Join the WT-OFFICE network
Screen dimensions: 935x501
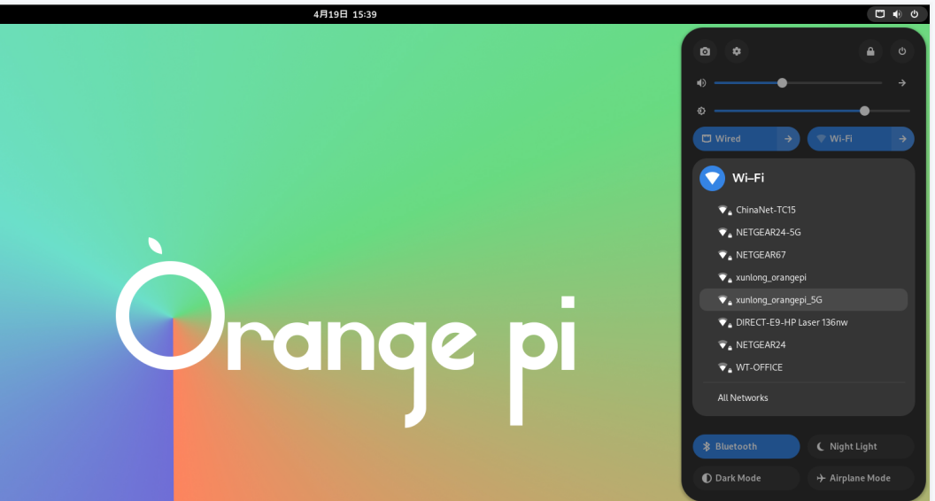[803, 367]
